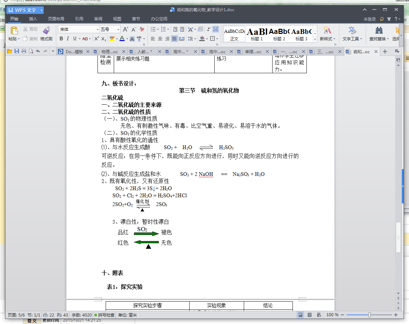Click the distributed alignment icon

click(181, 39)
